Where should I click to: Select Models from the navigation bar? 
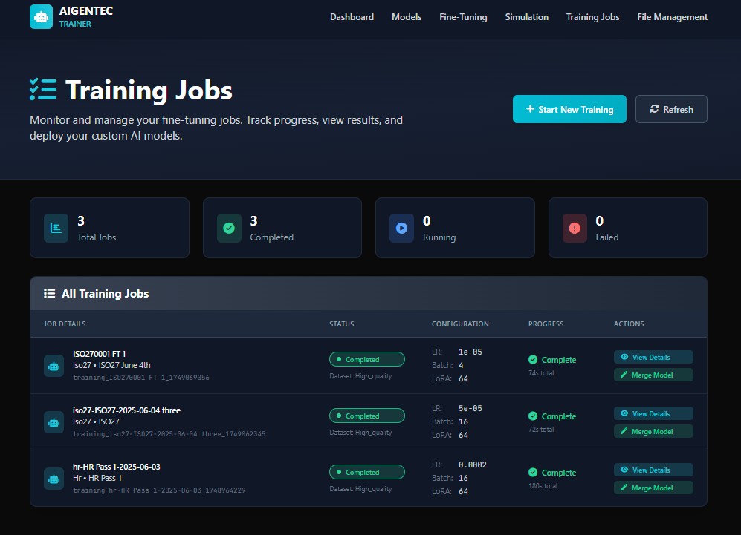click(x=407, y=16)
